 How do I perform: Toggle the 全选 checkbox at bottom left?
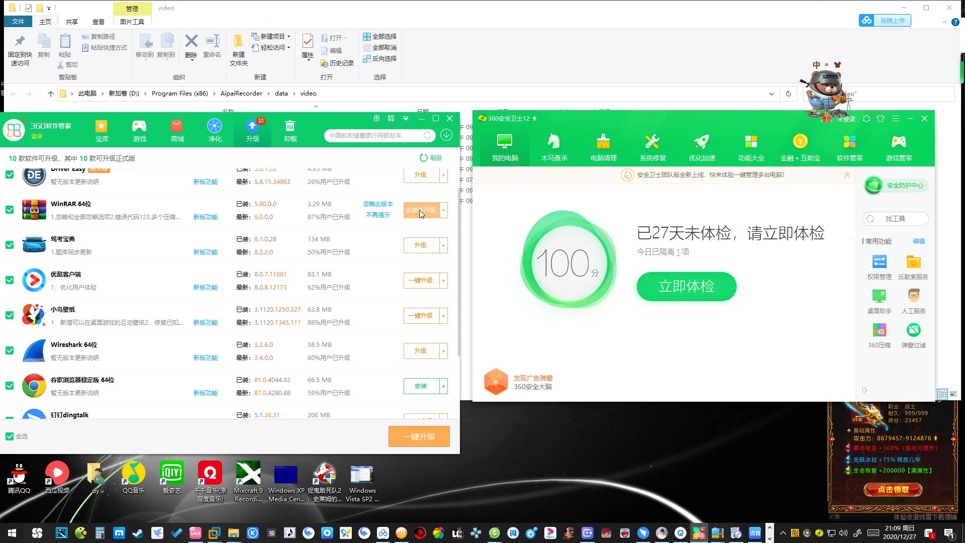pyautogui.click(x=9, y=436)
